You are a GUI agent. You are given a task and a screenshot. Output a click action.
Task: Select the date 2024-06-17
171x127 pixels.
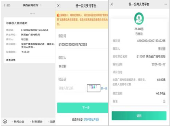tap(159, 64)
